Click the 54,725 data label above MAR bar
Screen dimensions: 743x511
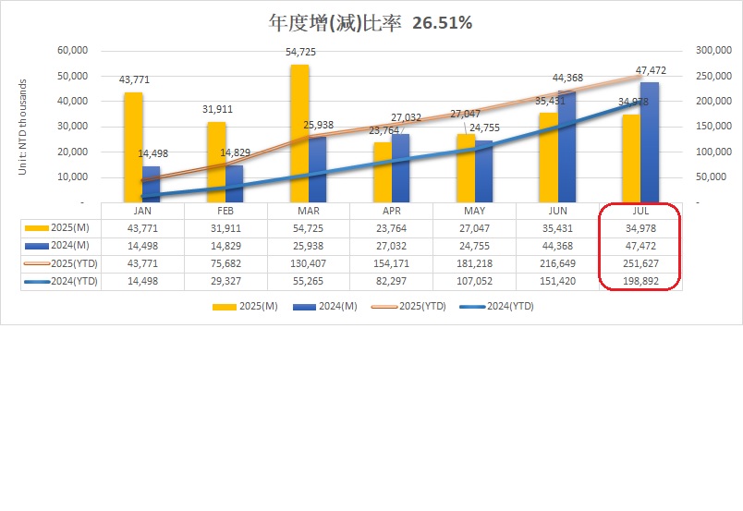click(300, 52)
